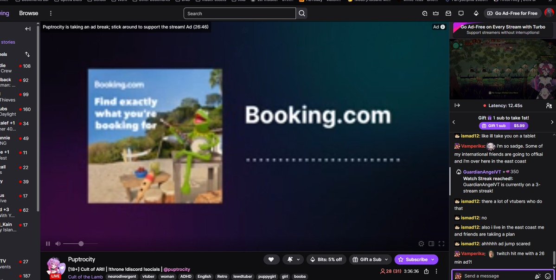Open the chat community users icon

point(549,105)
